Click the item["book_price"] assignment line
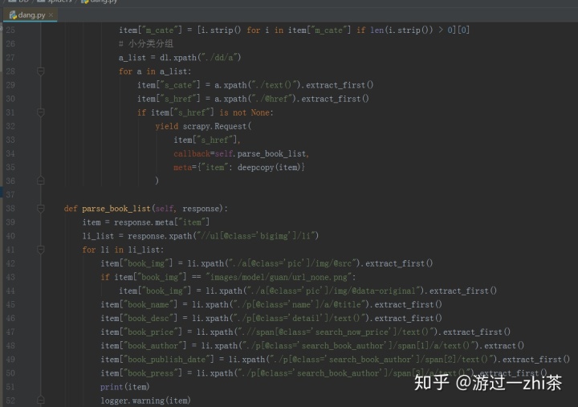Viewport: 578px width, 407px height. click(x=306, y=332)
